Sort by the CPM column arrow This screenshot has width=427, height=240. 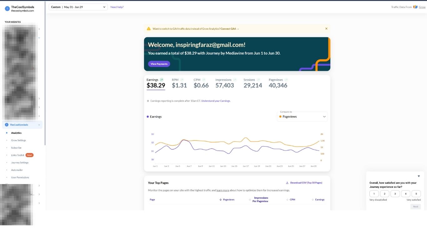[x=287, y=199]
